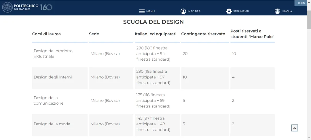Screen dimensions: 311x140
Task: Expand the LINGUA language selector label
Action: pyautogui.click(x=287, y=11)
